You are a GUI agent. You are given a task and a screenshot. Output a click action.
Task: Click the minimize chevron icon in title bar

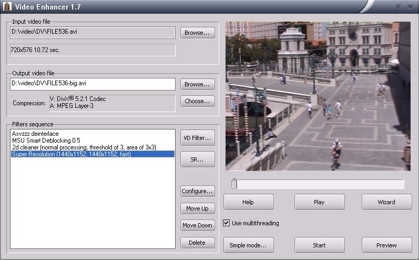tap(398, 7)
